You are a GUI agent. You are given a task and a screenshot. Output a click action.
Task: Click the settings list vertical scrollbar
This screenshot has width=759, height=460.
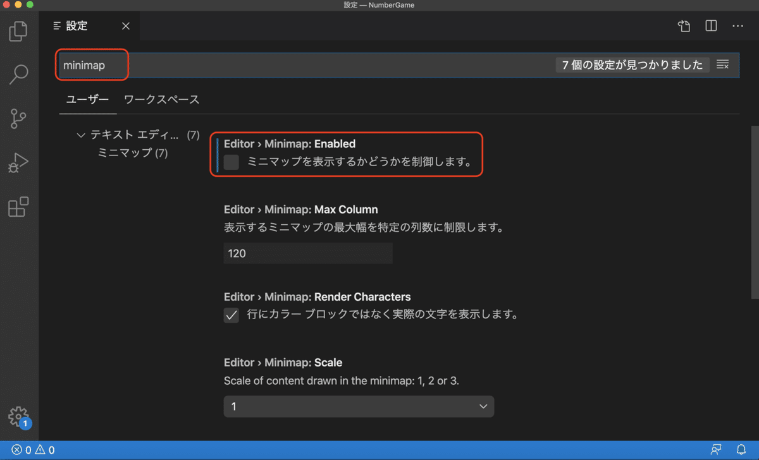(754, 212)
